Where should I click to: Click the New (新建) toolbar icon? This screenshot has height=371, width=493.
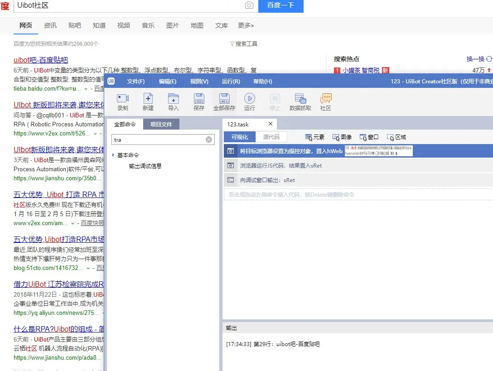pyautogui.click(x=148, y=99)
